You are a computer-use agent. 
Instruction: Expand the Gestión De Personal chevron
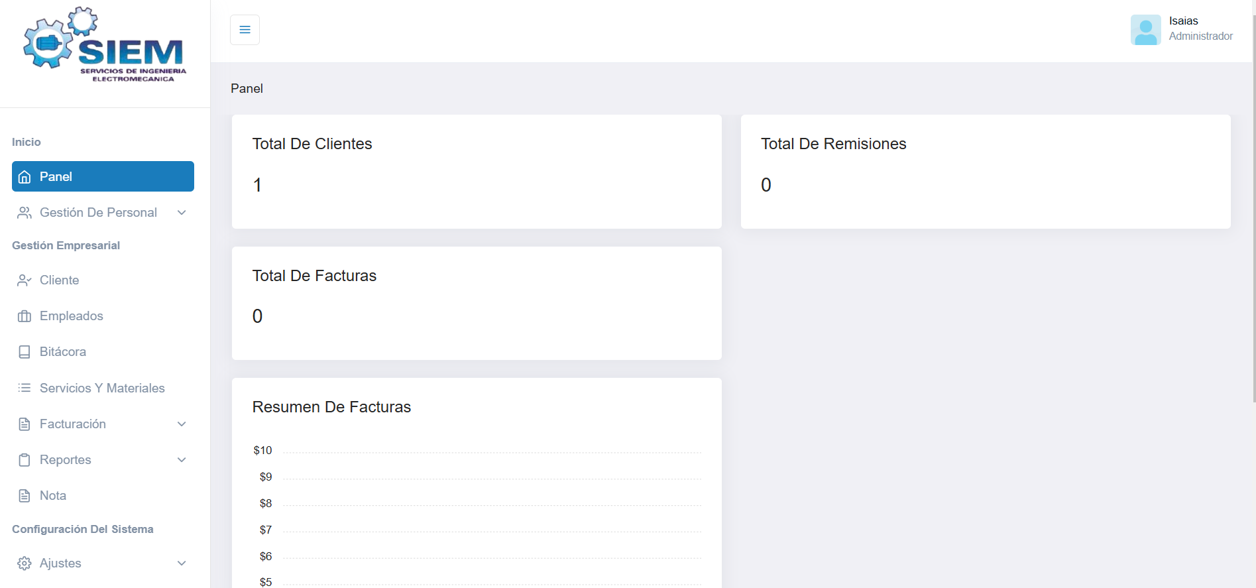click(x=182, y=213)
